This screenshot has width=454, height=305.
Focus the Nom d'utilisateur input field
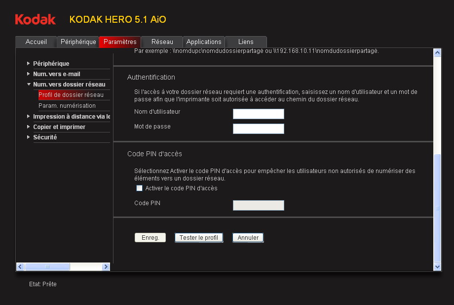click(258, 114)
